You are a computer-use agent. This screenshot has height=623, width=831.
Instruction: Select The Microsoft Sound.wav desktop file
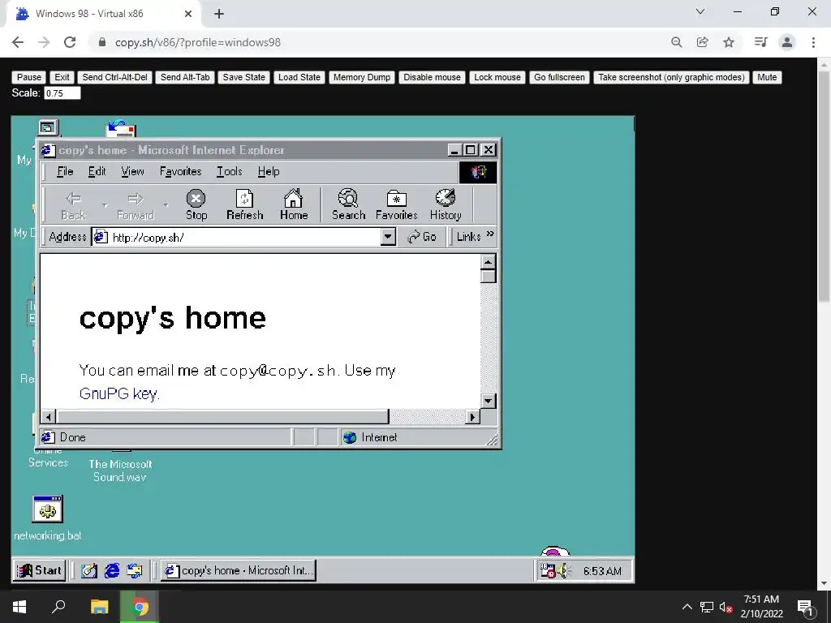pos(120,470)
